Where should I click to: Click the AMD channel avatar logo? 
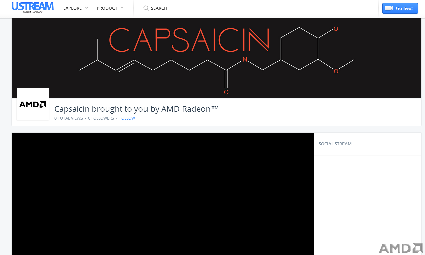(33, 104)
